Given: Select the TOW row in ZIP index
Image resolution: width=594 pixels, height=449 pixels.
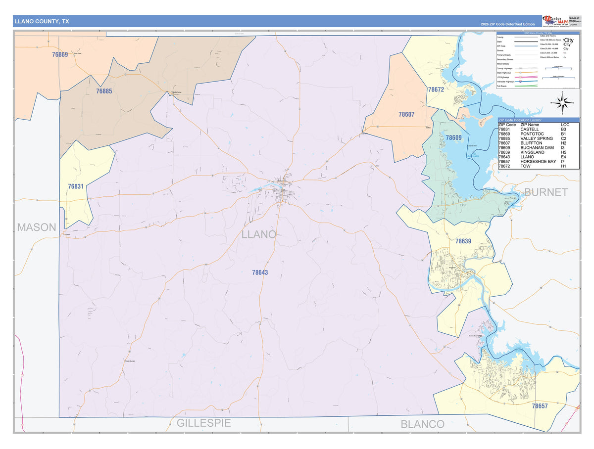Looking at the screenshot, I should 538,166.
